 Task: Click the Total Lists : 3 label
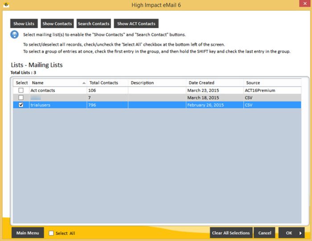pyautogui.click(x=23, y=73)
